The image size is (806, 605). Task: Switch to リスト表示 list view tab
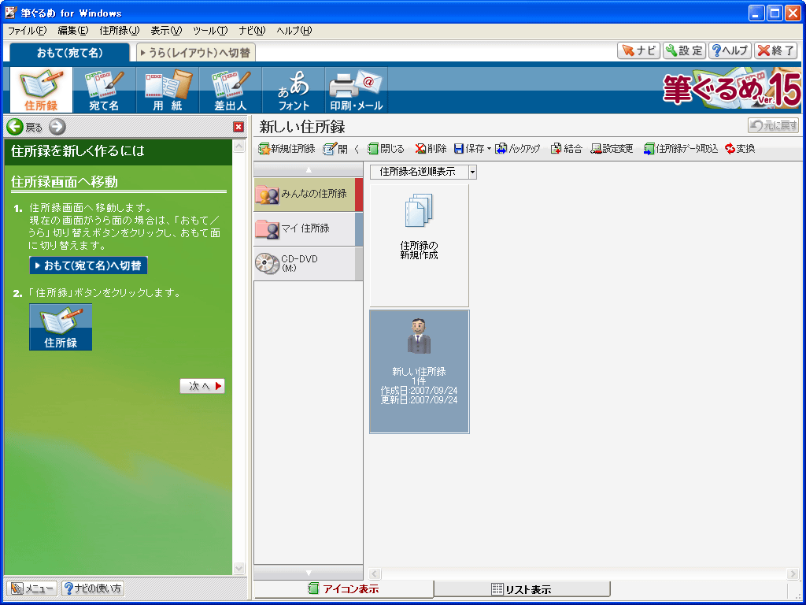click(x=522, y=589)
